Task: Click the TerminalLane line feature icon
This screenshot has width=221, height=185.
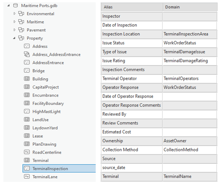Action: point(27,176)
